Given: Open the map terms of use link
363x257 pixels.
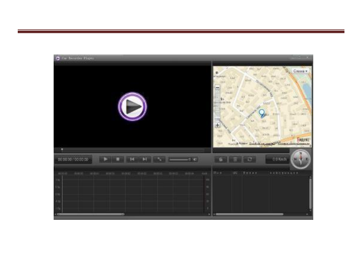Looking at the screenshot, I should (x=293, y=144).
